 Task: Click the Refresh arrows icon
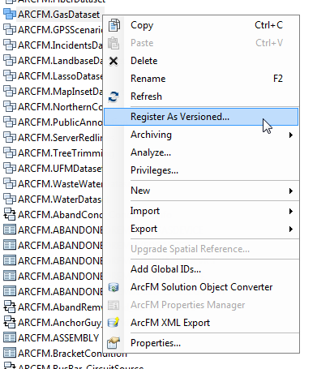114,97
